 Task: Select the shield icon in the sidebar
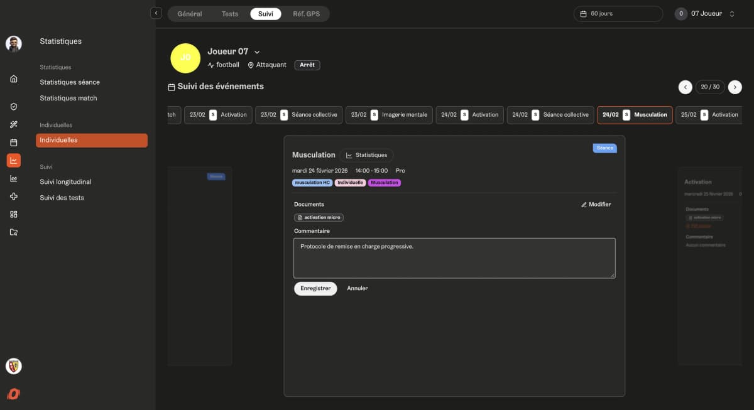[14, 107]
